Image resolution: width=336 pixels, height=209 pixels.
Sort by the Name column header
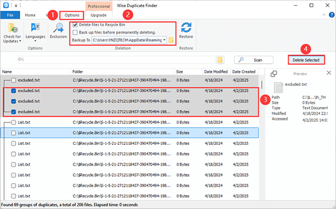(35, 72)
